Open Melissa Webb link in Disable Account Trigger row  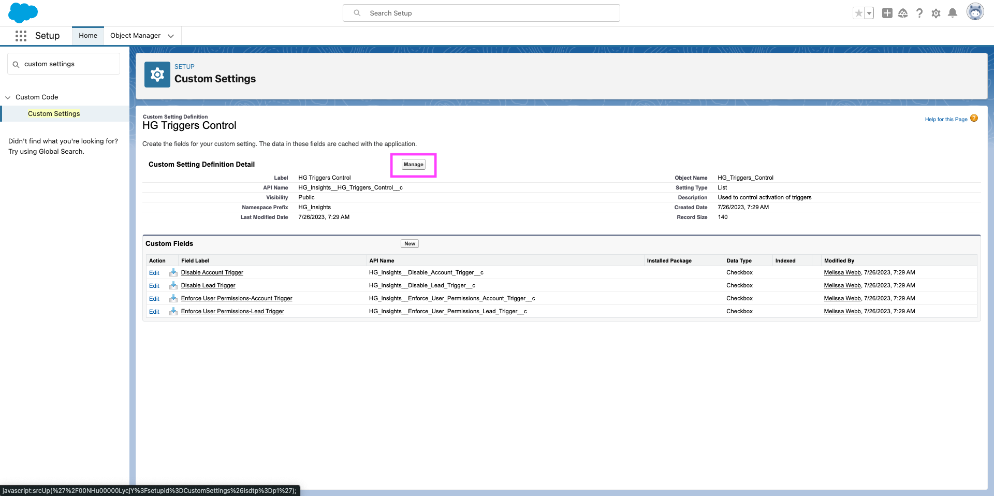click(842, 272)
